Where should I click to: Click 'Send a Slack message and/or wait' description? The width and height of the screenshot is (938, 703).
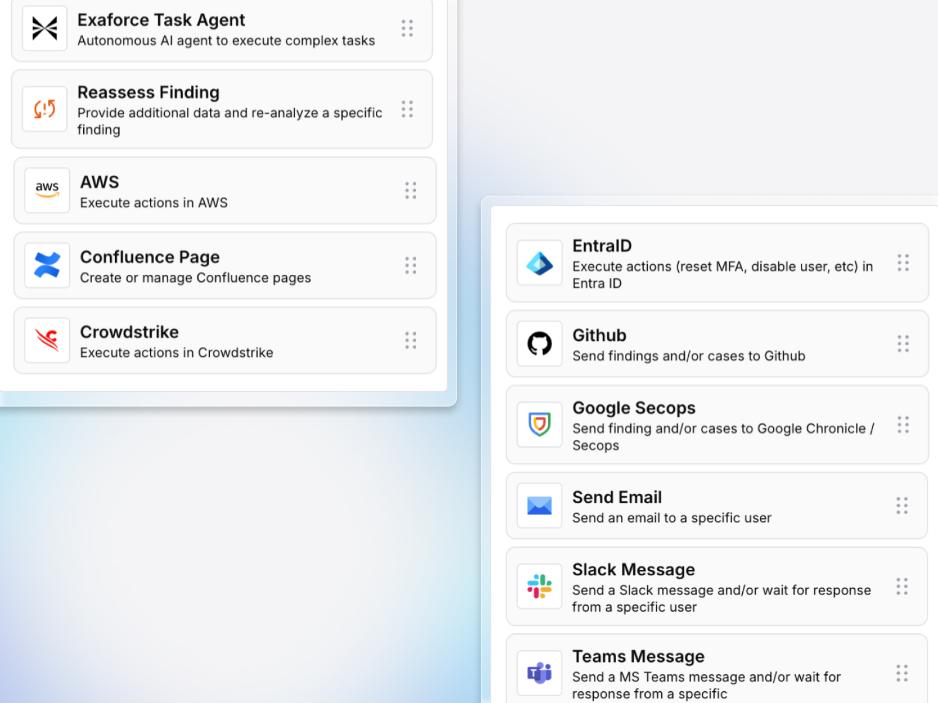coord(722,599)
